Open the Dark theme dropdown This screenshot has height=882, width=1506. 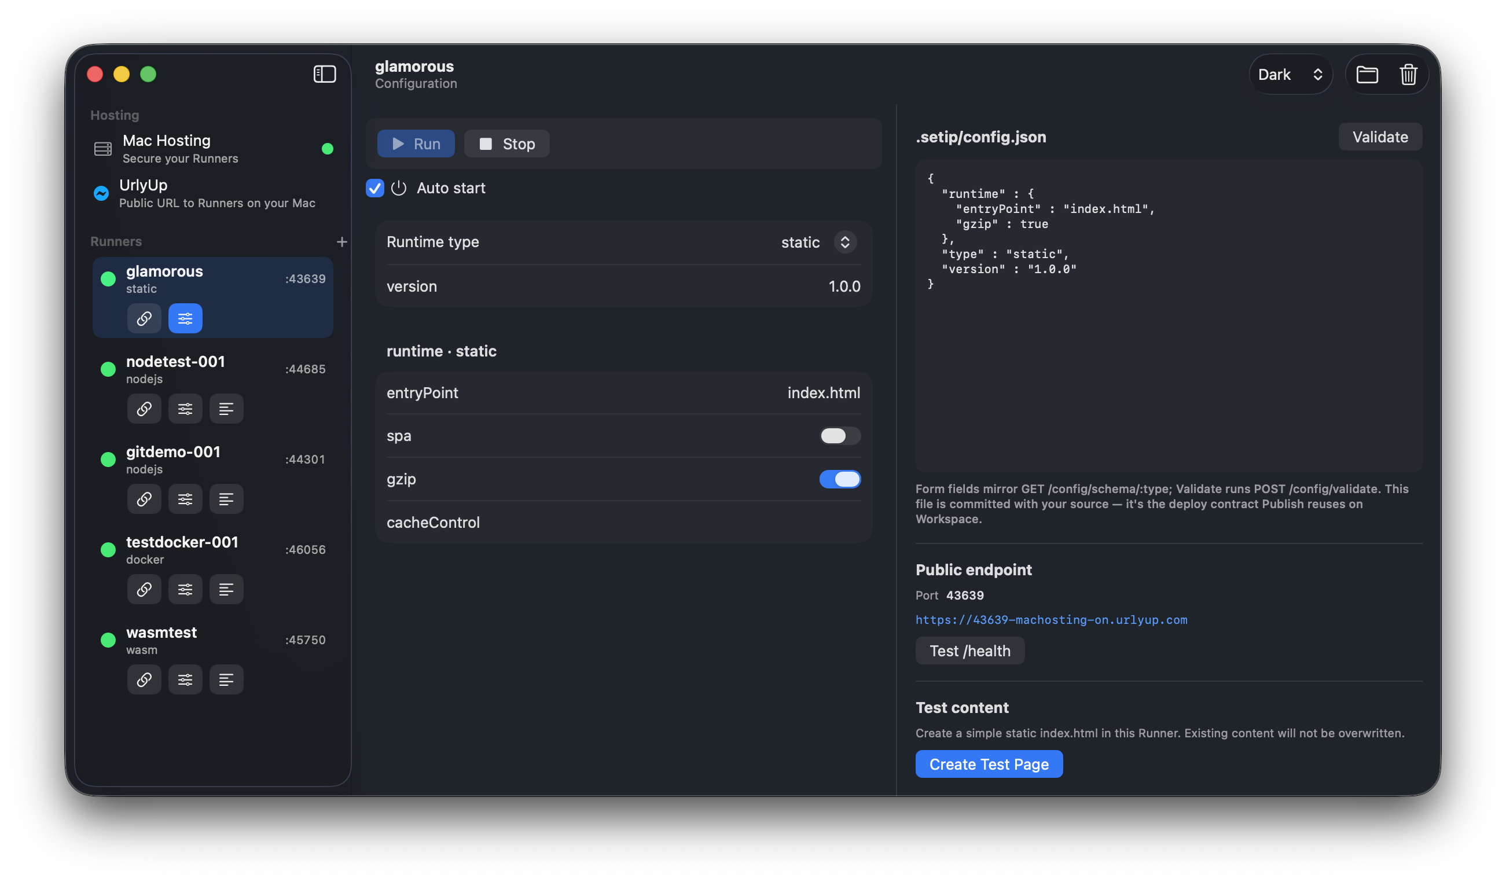(1291, 75)
